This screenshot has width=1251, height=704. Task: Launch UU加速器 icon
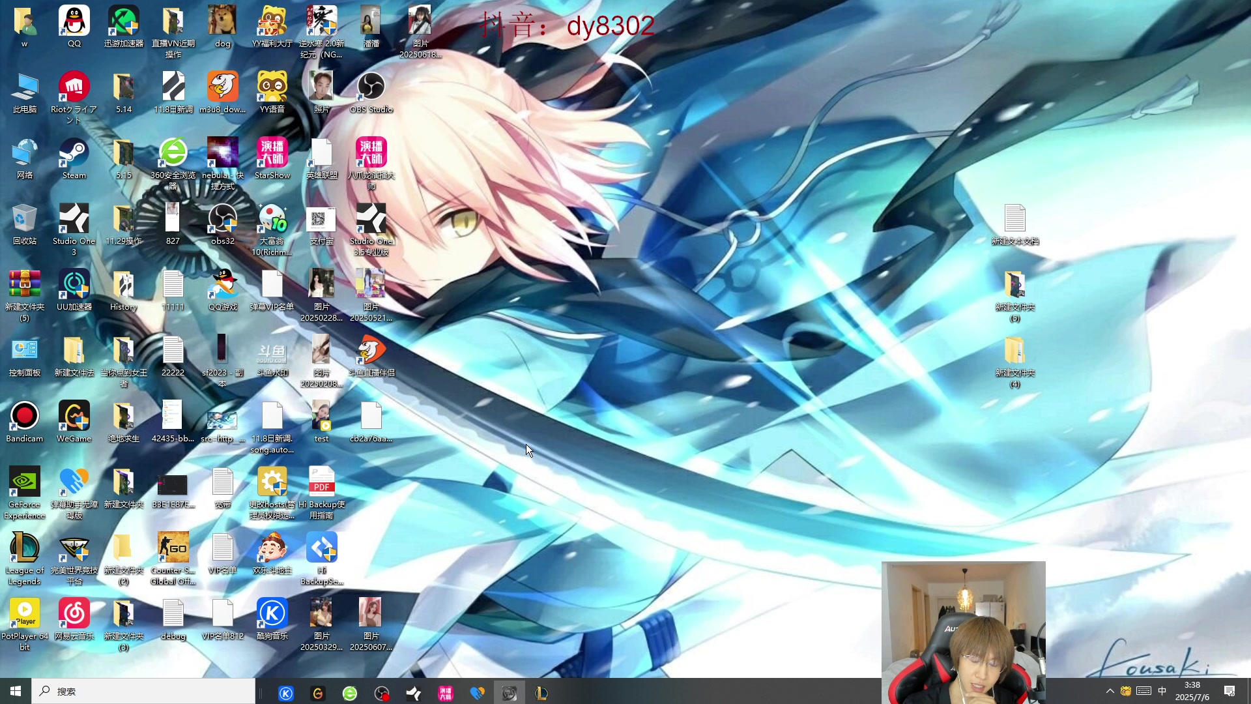(74, 284)
